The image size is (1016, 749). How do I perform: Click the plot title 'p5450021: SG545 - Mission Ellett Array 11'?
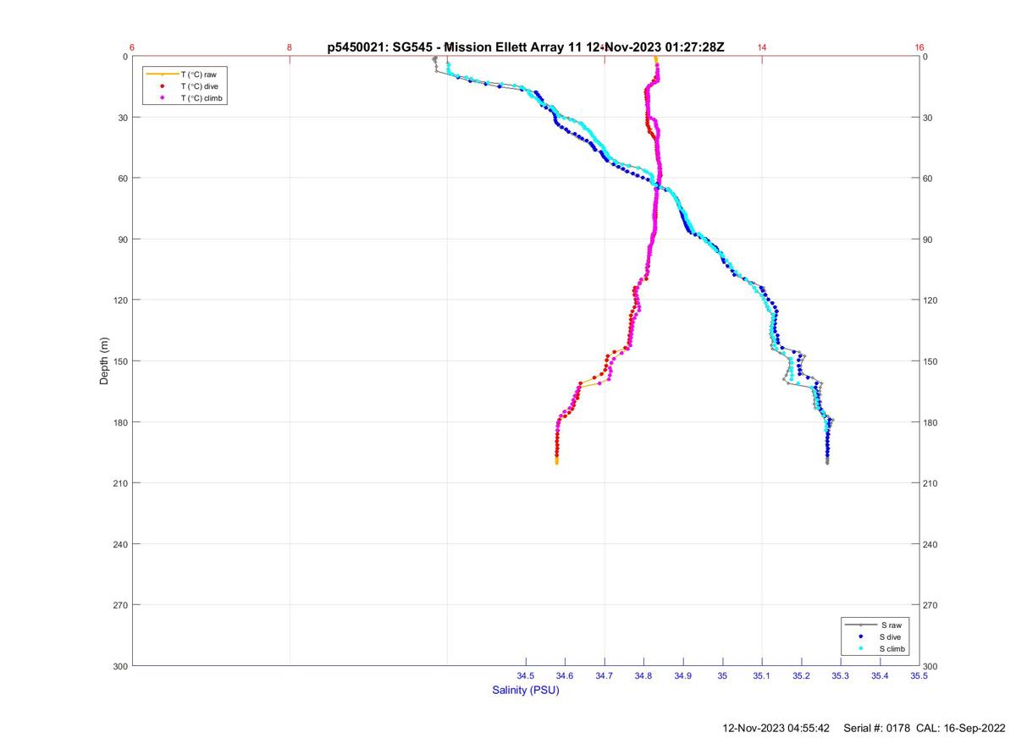pyautogui.click(x=456, y=47)
